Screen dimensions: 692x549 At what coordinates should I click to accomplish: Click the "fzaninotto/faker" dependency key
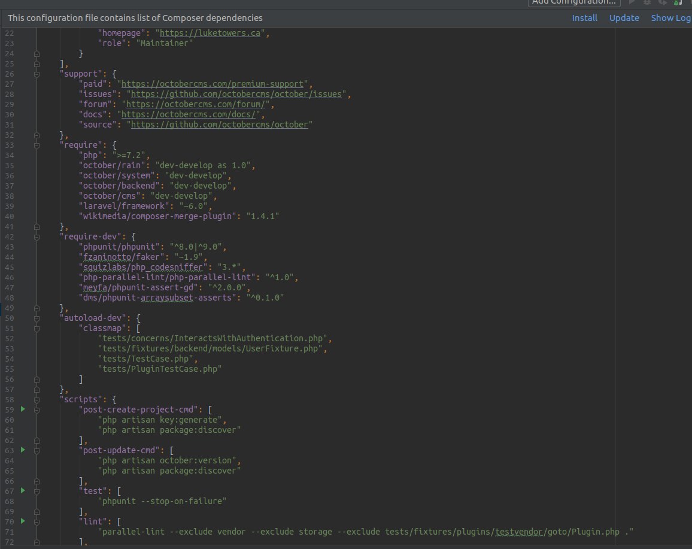(x=122, y=257)
